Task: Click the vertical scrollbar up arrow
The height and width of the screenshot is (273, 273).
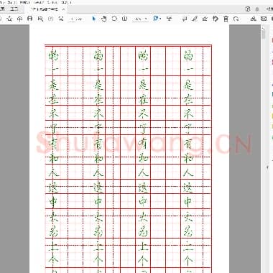Action: pyautogui.click(x=263, y=28)
